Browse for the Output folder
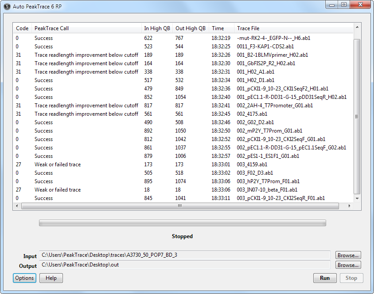The image size is (374, 294). (x=348, y=265)
